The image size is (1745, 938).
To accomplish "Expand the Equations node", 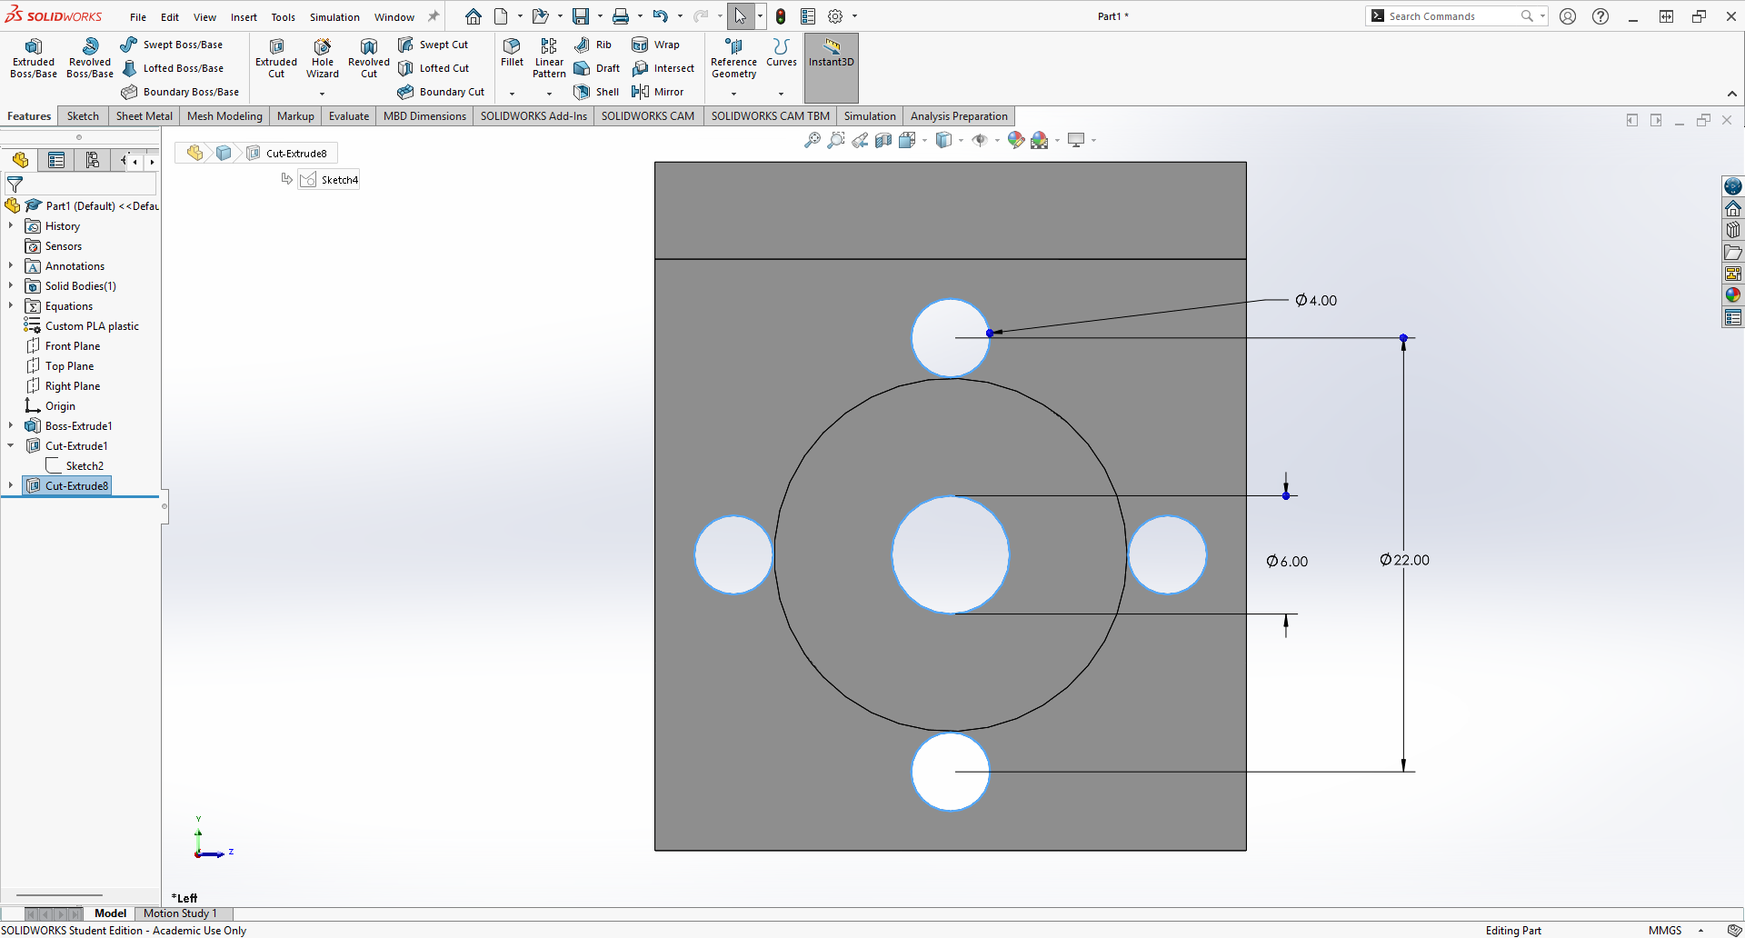I will tap(11, 305).
